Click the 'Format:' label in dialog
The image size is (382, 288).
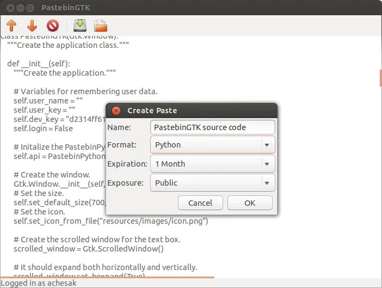pyautogui.click(x=122, y=145)
